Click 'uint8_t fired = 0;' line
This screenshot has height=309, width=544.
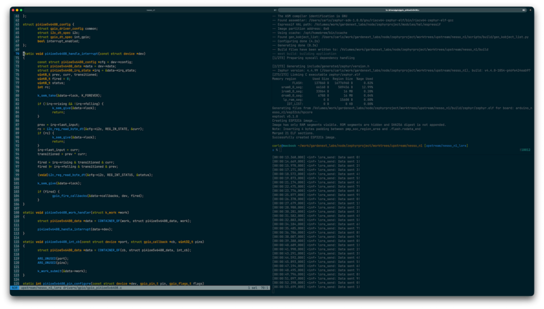[x=54, y=79]
